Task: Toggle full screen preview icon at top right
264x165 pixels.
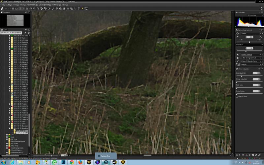Action: coord(262,9)
